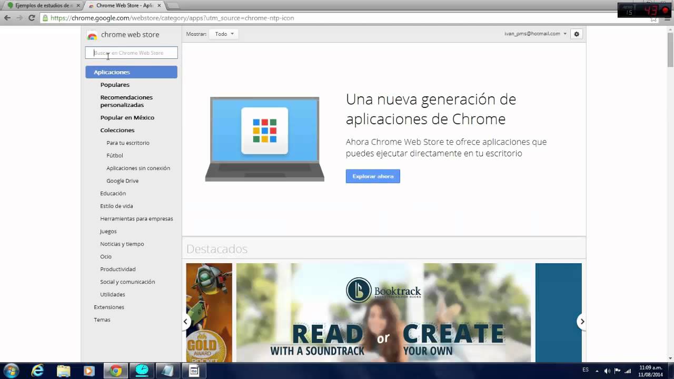Viewport: 674px width, 379px height.
Task: Open the Booktrack featured banner
Action: pyautogui.click(x=383, y=313)
